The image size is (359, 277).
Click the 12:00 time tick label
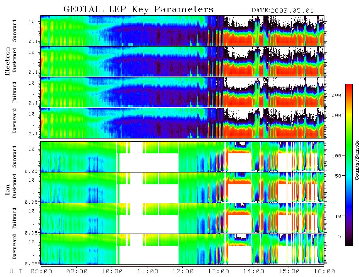pos(183,271)
